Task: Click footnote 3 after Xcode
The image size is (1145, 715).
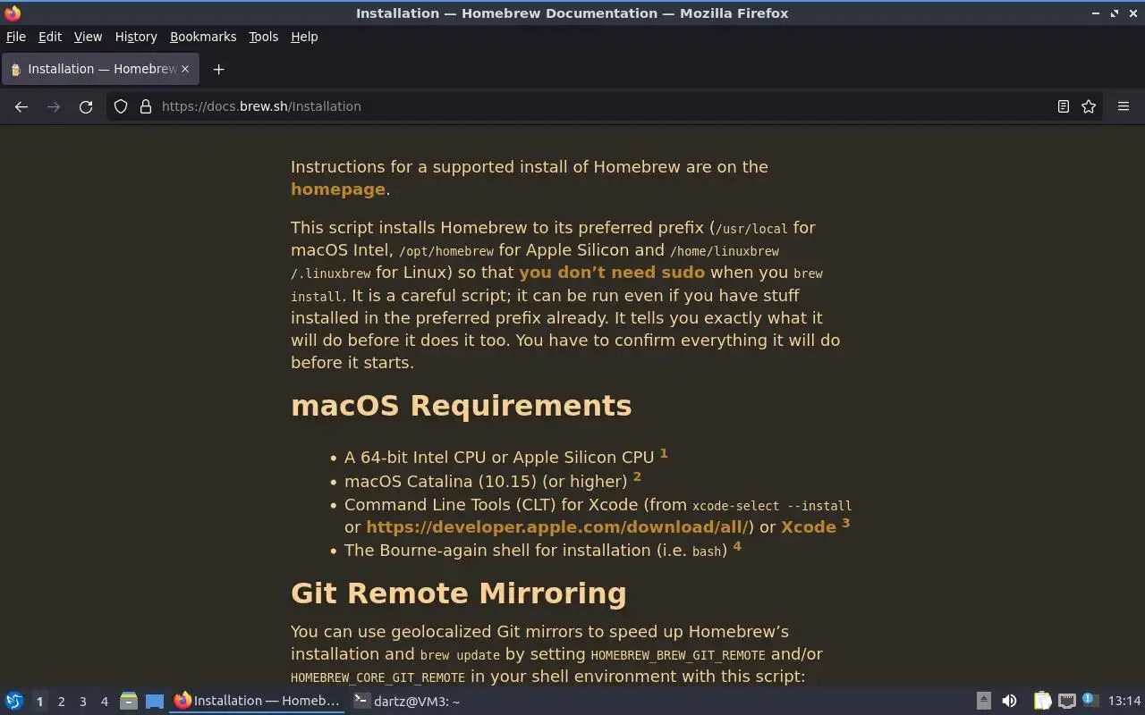Action: (846, 523)
